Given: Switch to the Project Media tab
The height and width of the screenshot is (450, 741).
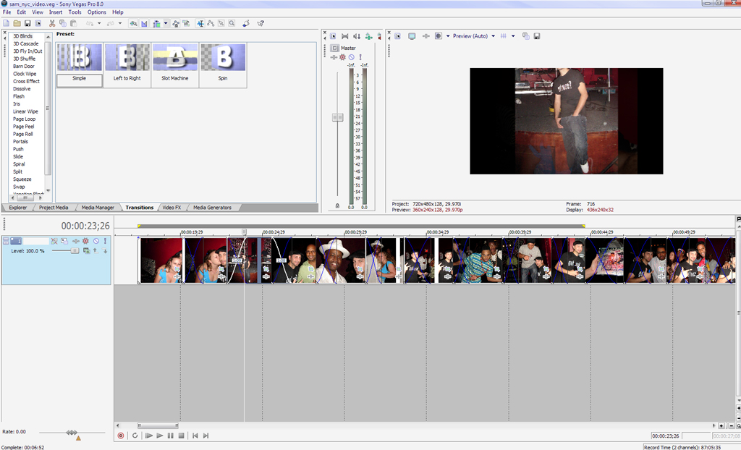Looking at the screenshot, I should coord(54,208).
